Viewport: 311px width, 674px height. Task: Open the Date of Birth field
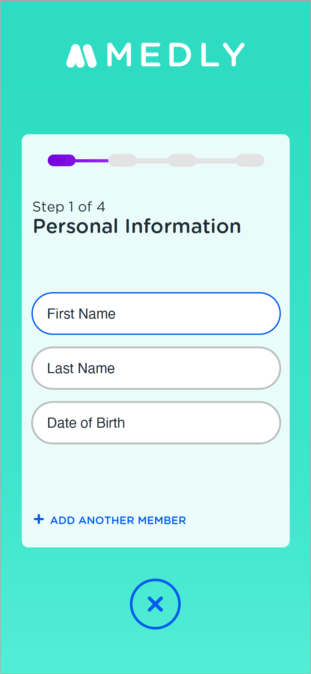pos(156,423)
